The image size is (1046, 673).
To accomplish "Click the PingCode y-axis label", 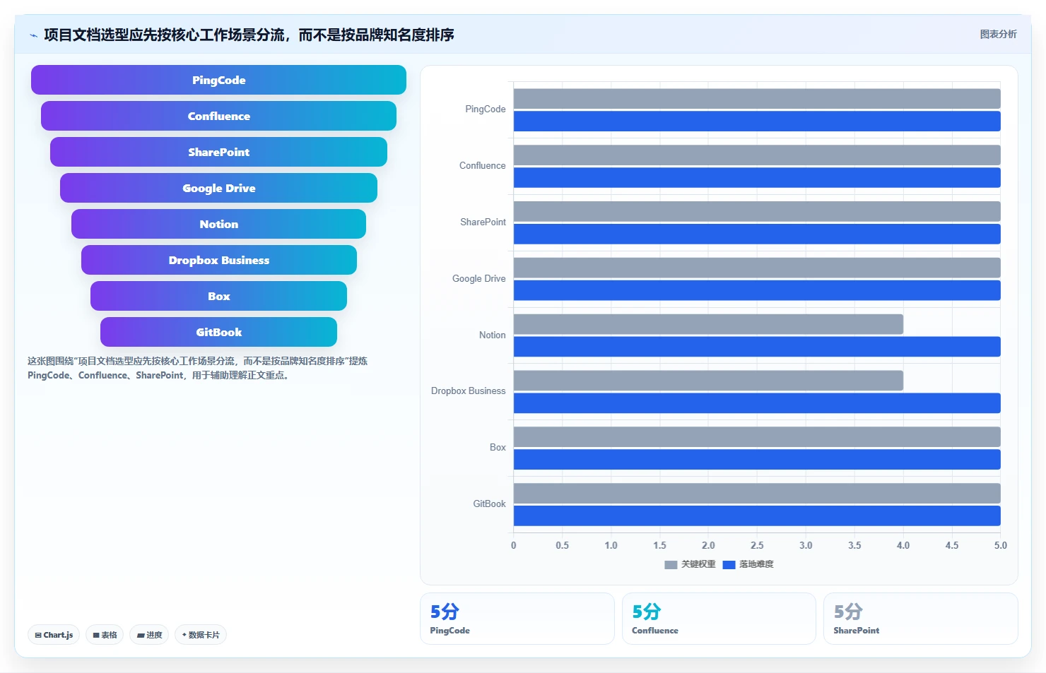I will [x=485, y=109].
